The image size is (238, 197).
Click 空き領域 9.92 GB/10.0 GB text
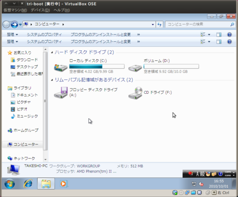(166, 71)
